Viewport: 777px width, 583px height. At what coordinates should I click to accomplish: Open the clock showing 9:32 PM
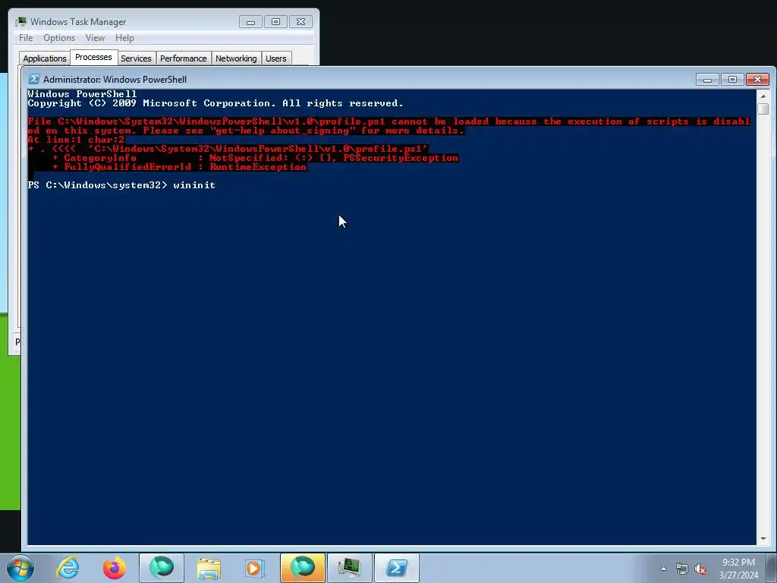point(738,568)
